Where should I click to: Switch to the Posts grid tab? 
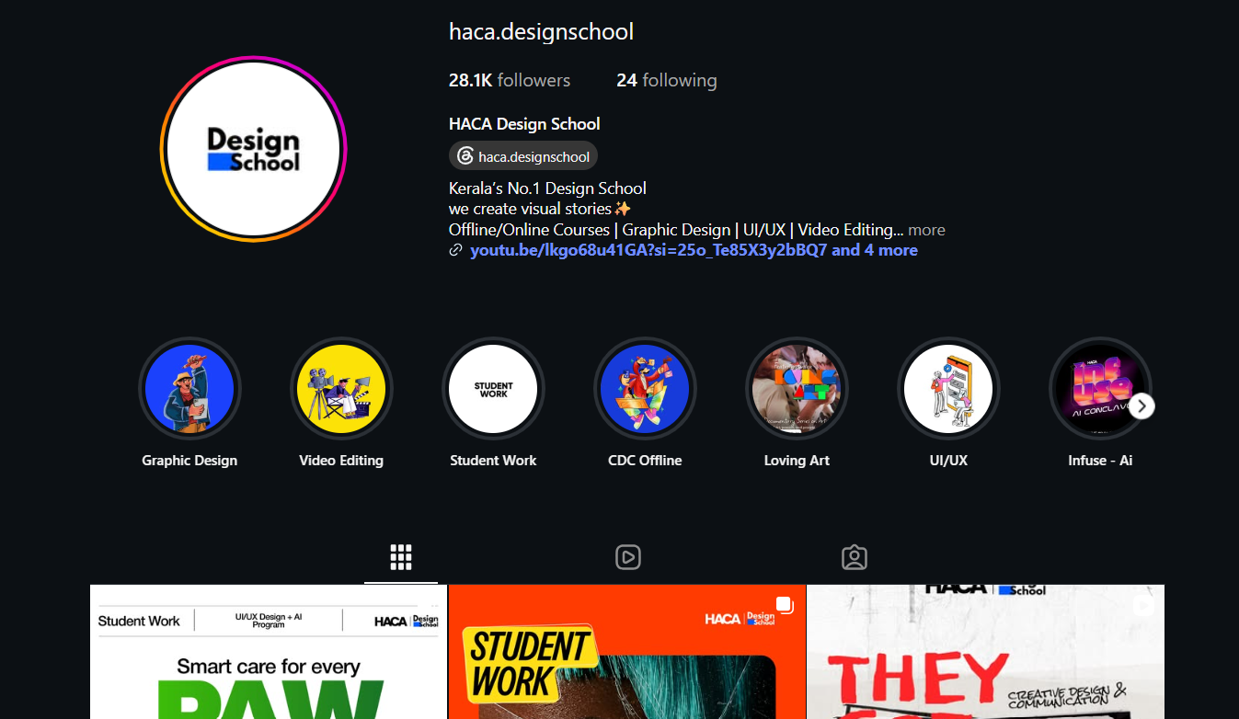pyautogui.click(x=401, y=557)
